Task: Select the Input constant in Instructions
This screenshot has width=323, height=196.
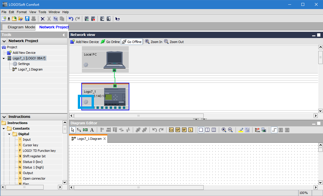Action: [x=27, y=140]
